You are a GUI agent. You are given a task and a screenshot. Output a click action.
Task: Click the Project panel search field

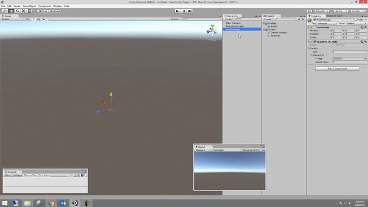click(286, 19)
